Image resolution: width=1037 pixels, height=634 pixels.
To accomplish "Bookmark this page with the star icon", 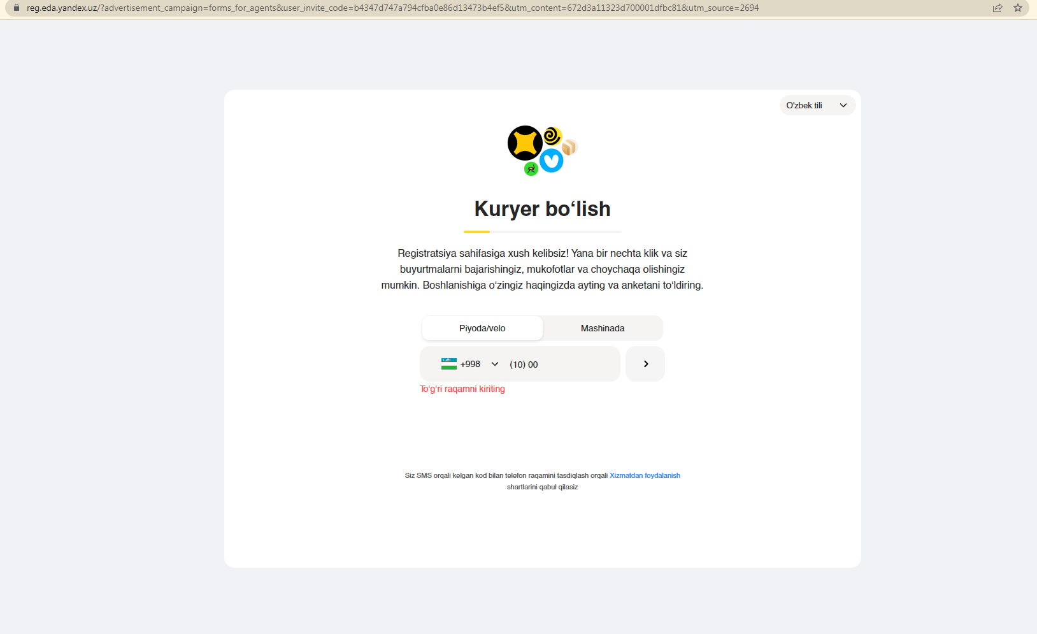I will pyautogui.click(x=1018, y=8).
